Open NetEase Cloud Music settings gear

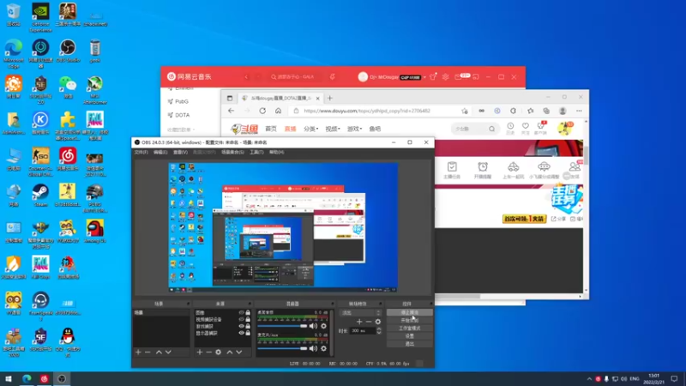tap(445, 77)
